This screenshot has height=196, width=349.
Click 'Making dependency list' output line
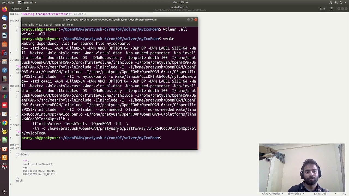click(x=76, y=44)
